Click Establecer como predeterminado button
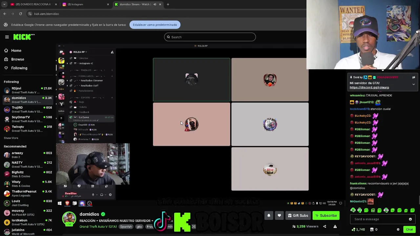The width and height of the screenshot is (420, 236). click(x=155, y=25)
